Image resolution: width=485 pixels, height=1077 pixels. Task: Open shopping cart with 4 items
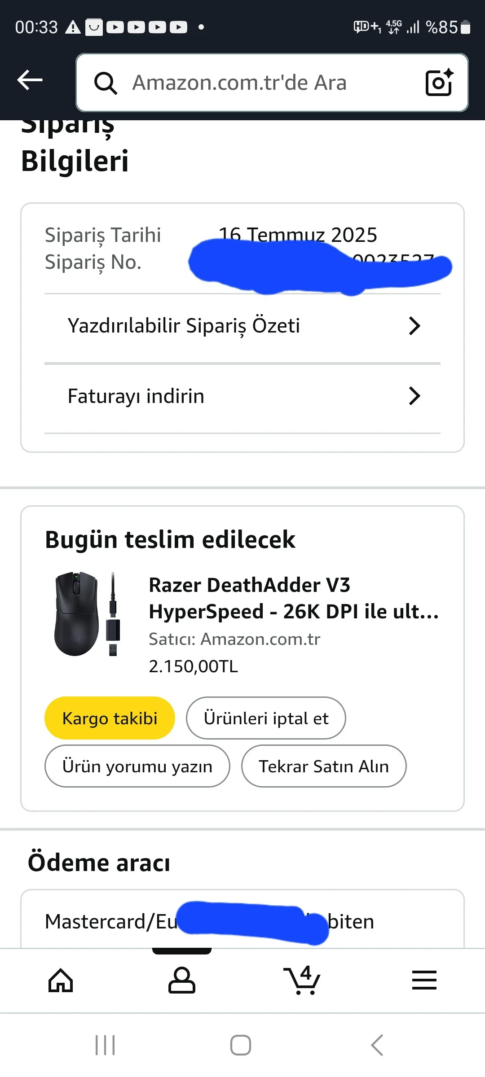302,981
